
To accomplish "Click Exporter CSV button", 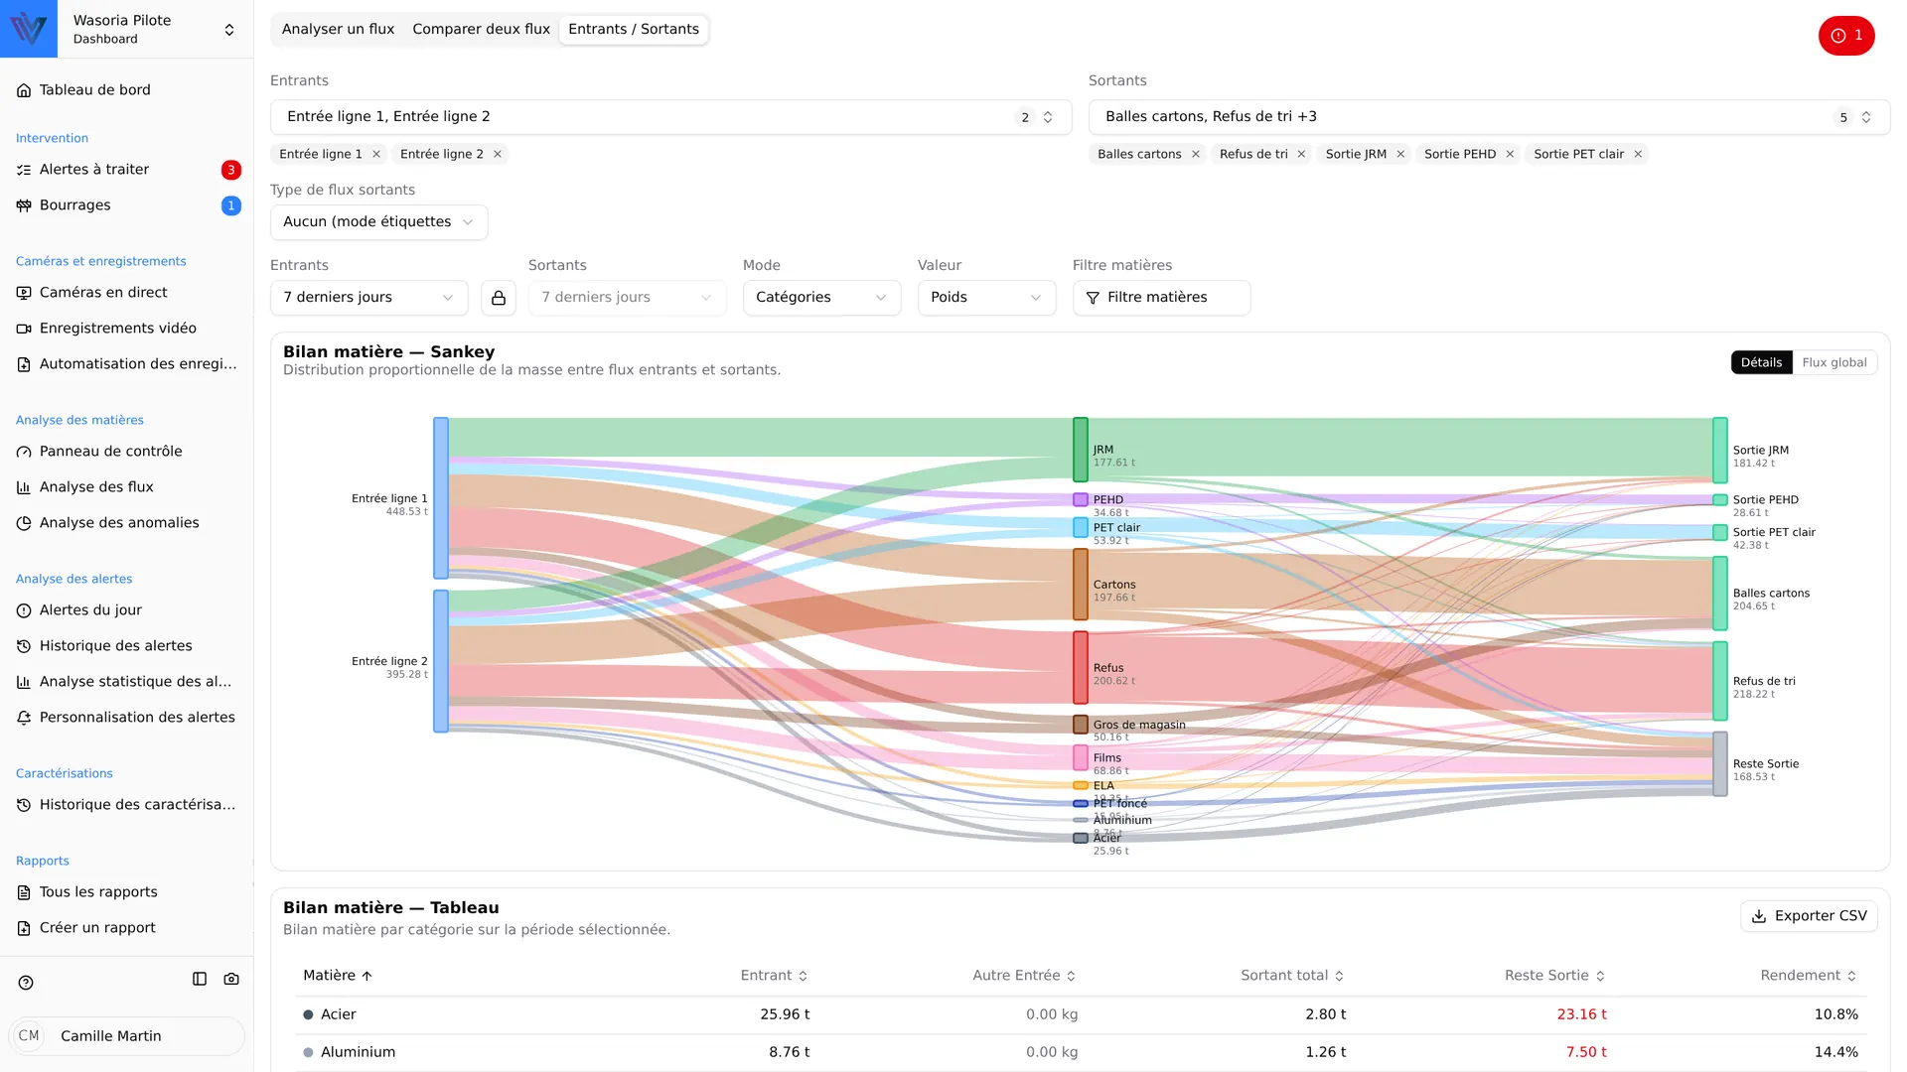I will pyautogui.click(x=1809, y=916).
